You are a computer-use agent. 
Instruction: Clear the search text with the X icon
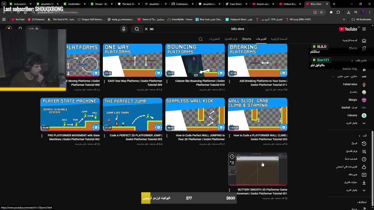pyautogui.click(x=146, y=29)
